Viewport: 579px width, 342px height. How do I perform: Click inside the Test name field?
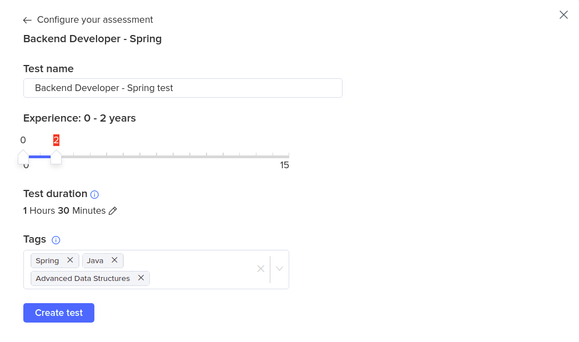point(183,88)
